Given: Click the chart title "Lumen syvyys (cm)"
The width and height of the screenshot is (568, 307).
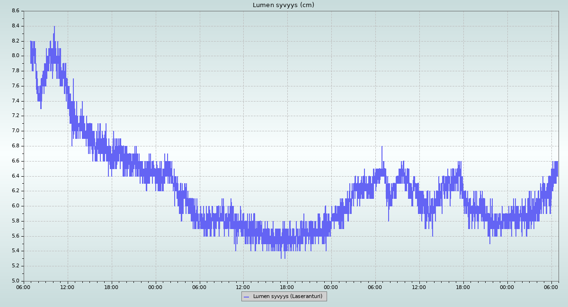Looking at the screenshot, I should pyautogui.click(x=283, y=5).
